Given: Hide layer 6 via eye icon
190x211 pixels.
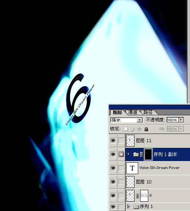Looking at the screenshot, I should tap(113, 195).
